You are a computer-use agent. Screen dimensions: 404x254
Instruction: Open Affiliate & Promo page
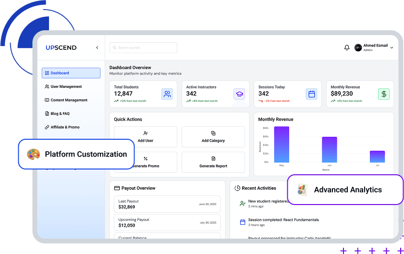[x=65, y=127]
